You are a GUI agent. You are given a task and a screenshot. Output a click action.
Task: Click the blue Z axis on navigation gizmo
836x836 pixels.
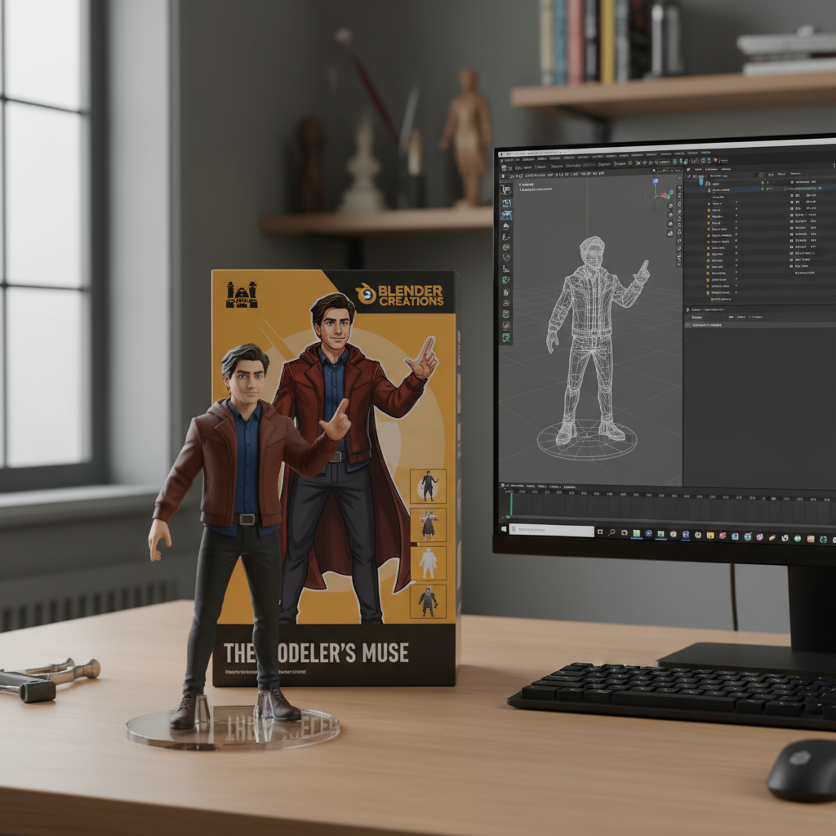coord(655,181)
